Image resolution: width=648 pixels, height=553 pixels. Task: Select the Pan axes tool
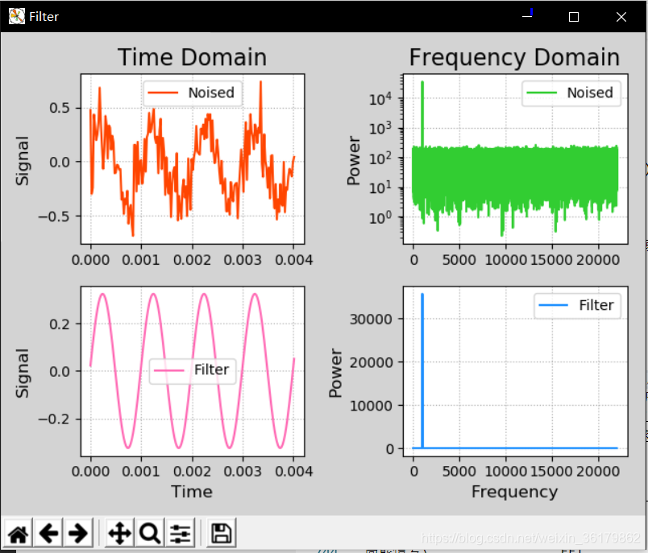click(119, 533)
